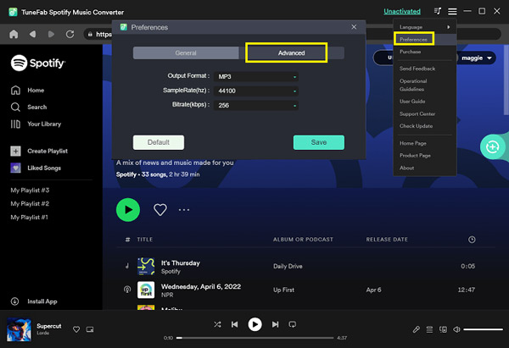Open Your Library in the sidebar
This screenshot has width=509, height=348.
(x=36, y=124)
